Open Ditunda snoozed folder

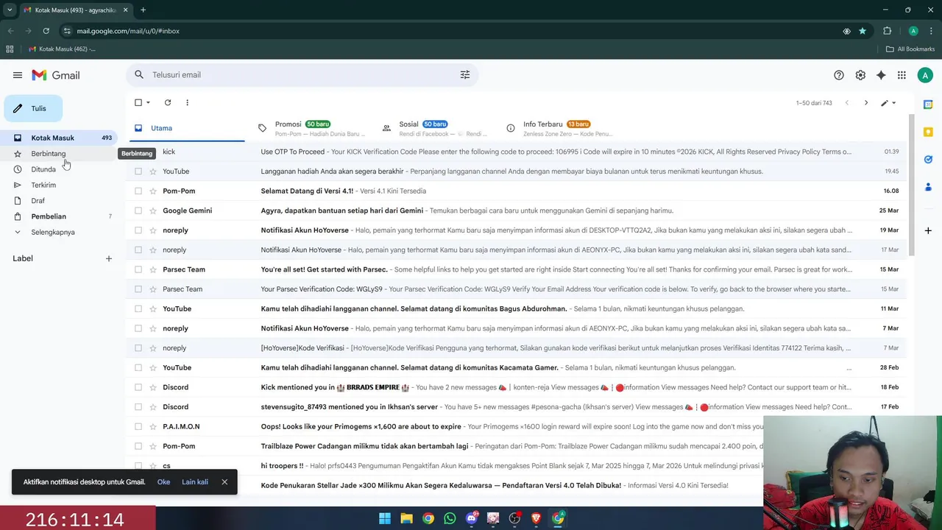(60, 169)
